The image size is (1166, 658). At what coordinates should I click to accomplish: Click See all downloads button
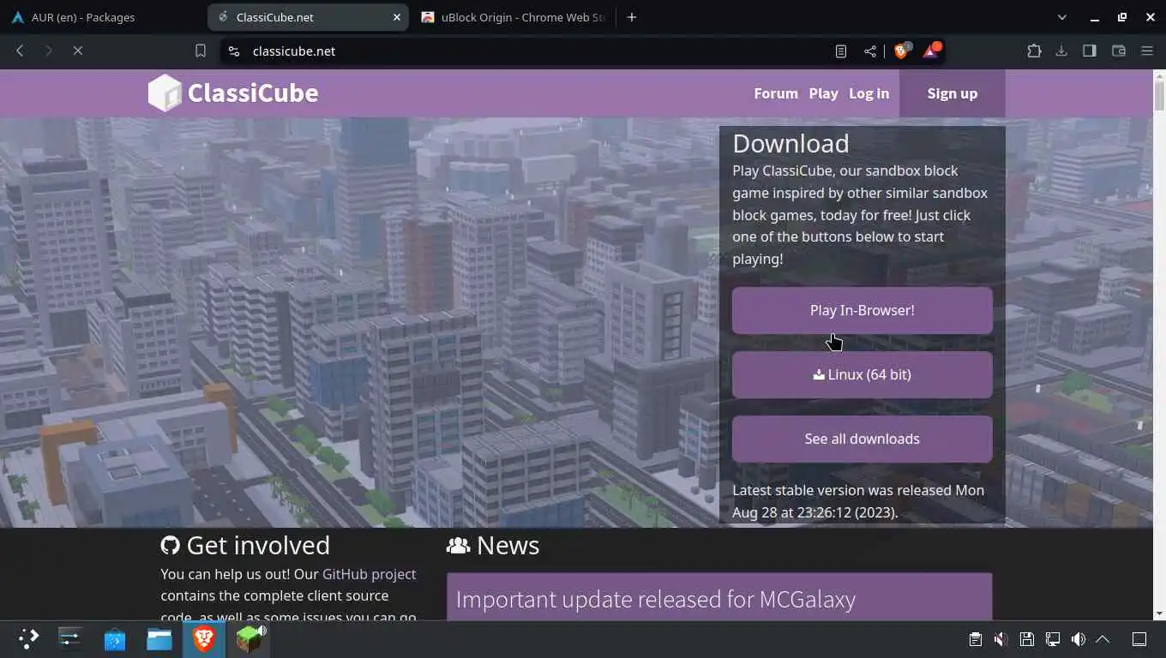pos(862,439)
